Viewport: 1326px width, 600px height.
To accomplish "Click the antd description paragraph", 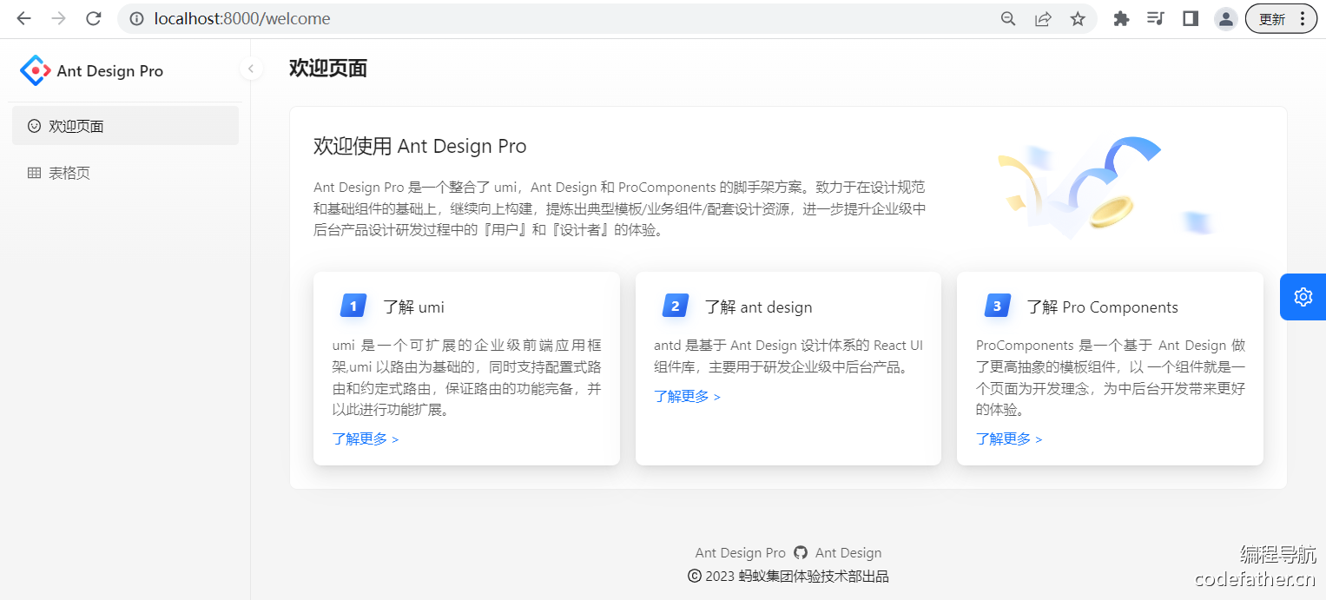I will coord(788,356).
